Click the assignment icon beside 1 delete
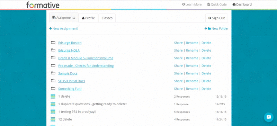The width and height of the screenshot is (277, 126). (53, 96)
